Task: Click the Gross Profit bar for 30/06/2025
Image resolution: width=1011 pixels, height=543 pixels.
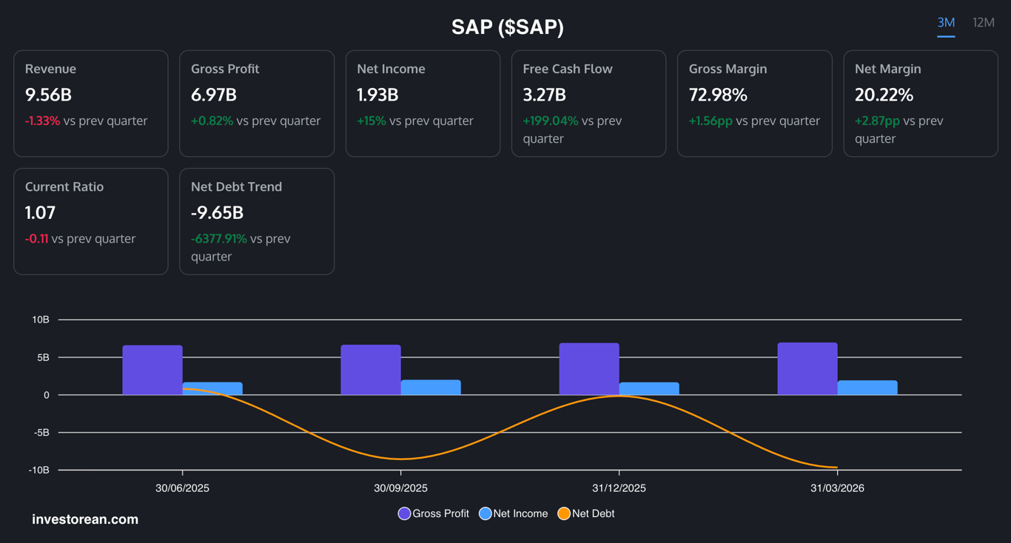Action: (152, 370)
